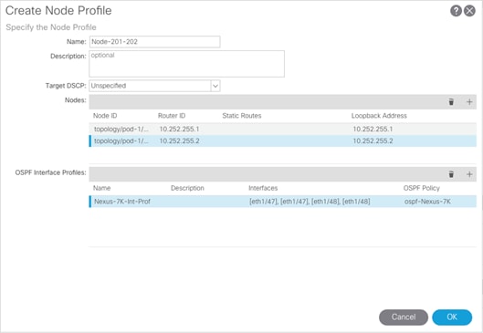Delete the selected node using the Nodes trash icon
The width and height of the screenshot is (483, 333).
[x=451, y=102]
